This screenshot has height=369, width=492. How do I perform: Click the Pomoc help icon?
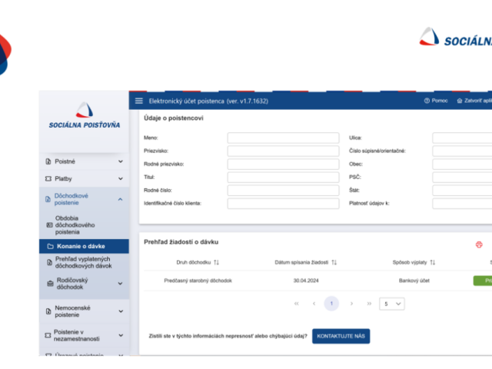point(427,101)
